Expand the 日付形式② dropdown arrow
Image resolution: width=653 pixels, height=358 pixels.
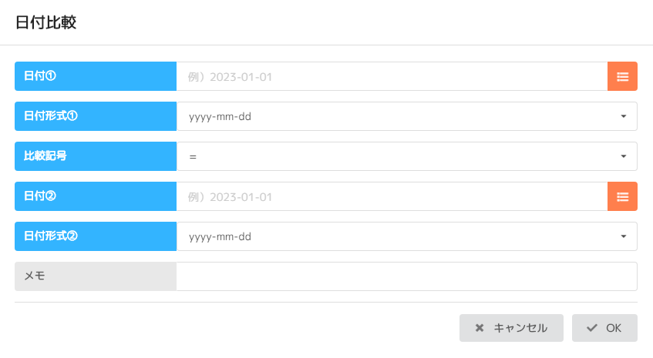pos(623,237)
